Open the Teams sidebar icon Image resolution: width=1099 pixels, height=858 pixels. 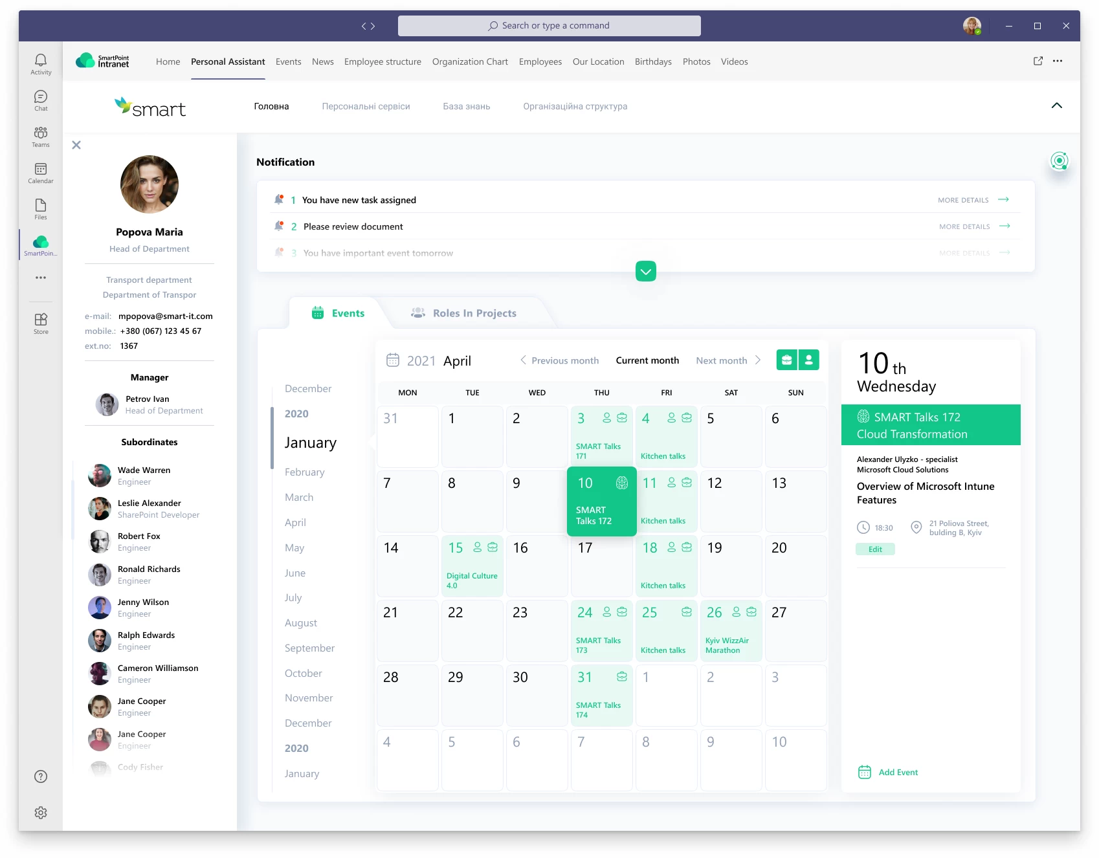(x=41, y=136)
